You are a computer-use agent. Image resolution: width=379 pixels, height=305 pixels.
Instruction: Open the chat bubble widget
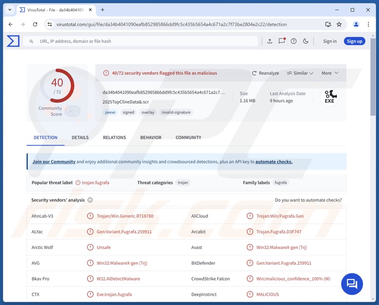(x=352, y=283)
